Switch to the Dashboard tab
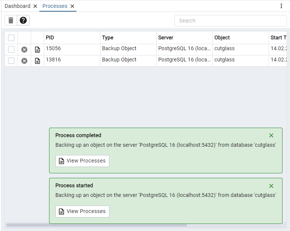The image size is (290, 231). (x=18, y=6)
